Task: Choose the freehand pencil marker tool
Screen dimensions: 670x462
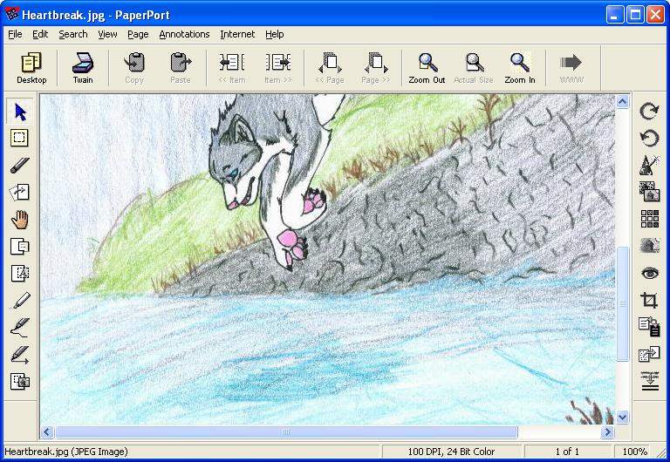Action: [x=20, y=166]
